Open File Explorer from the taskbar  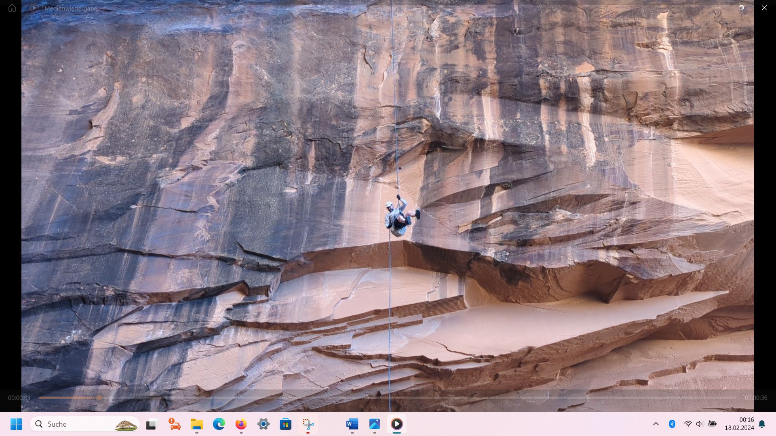197,424
